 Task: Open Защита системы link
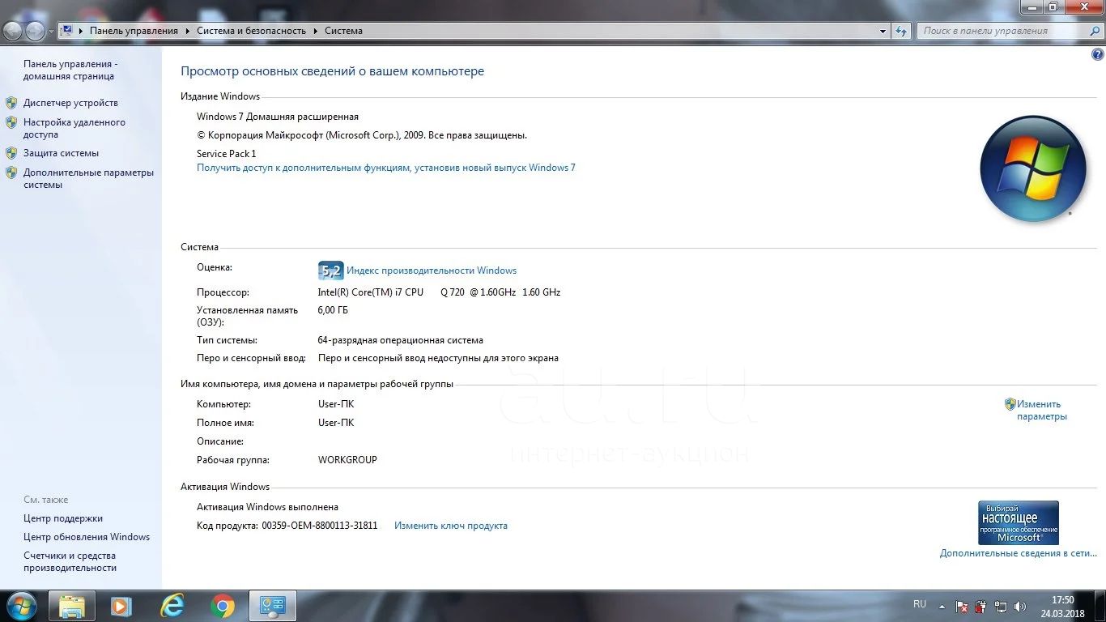[x=61, y=153]
